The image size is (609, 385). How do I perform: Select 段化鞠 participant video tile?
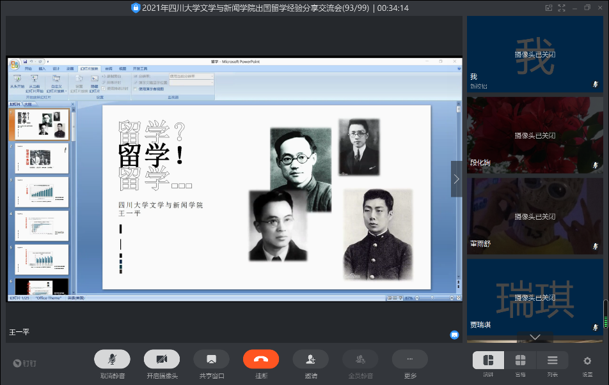click(535, 135)
